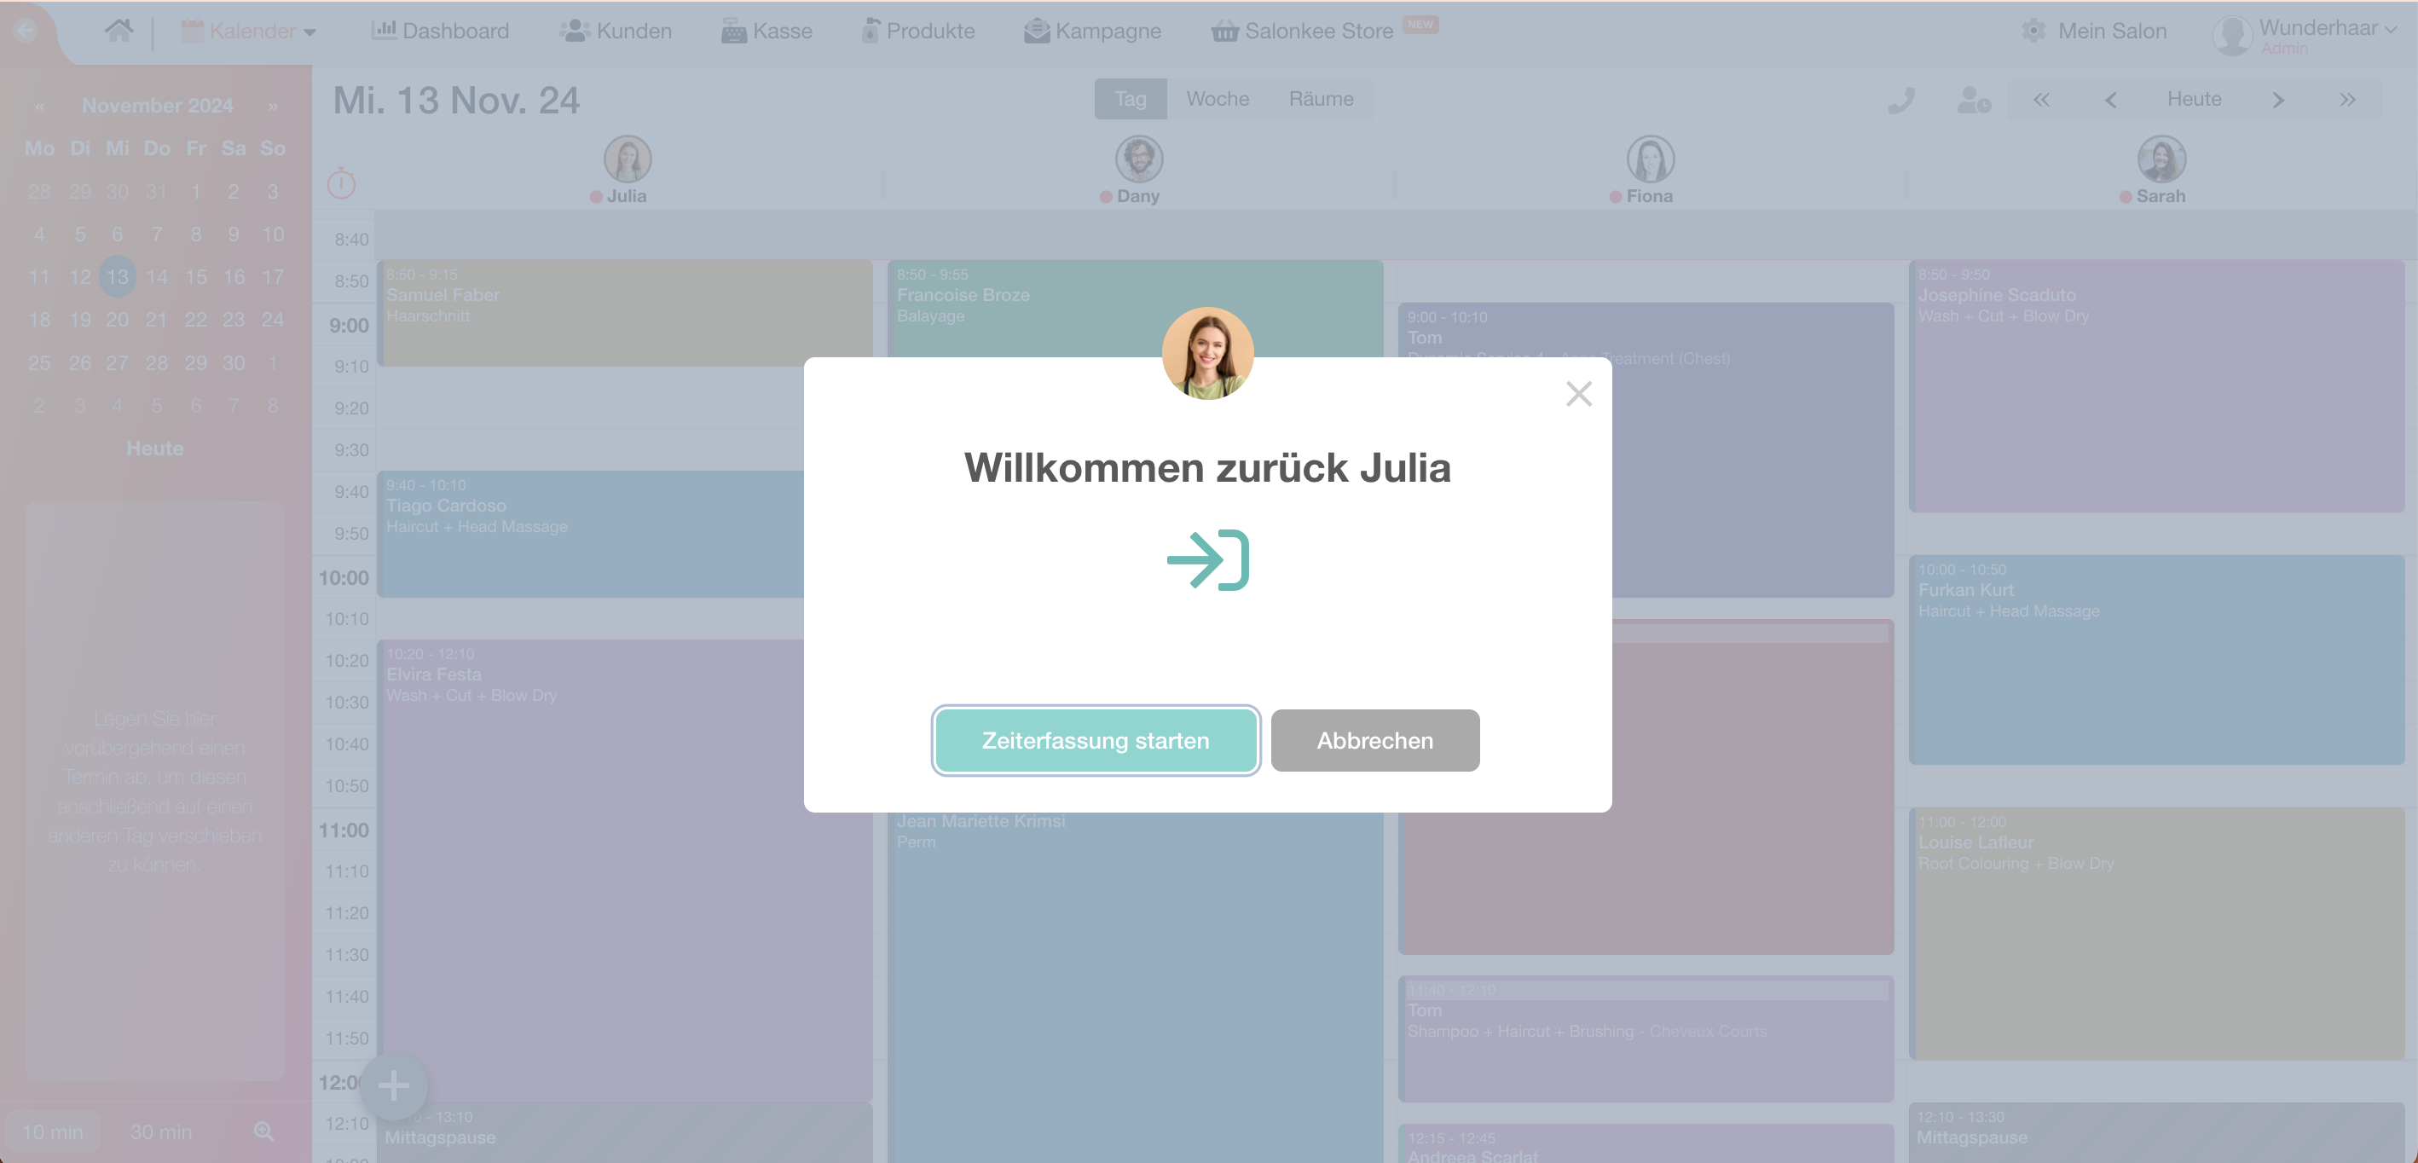Open Mein Salon settings gear
The width and height of the screenshot is (2418, 1163).
[x=2033, y=31]
